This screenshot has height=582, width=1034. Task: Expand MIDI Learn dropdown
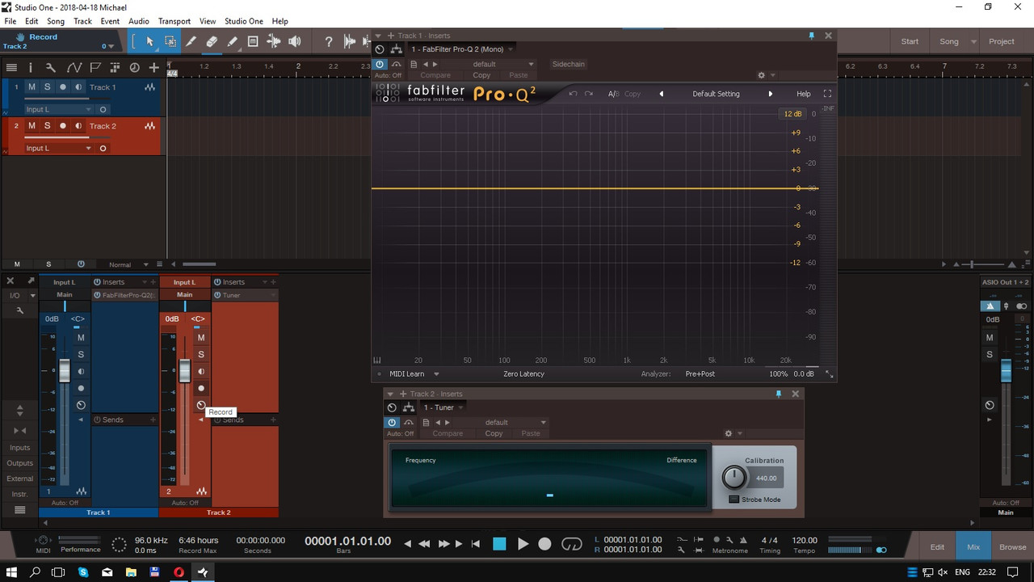(436, 373)
